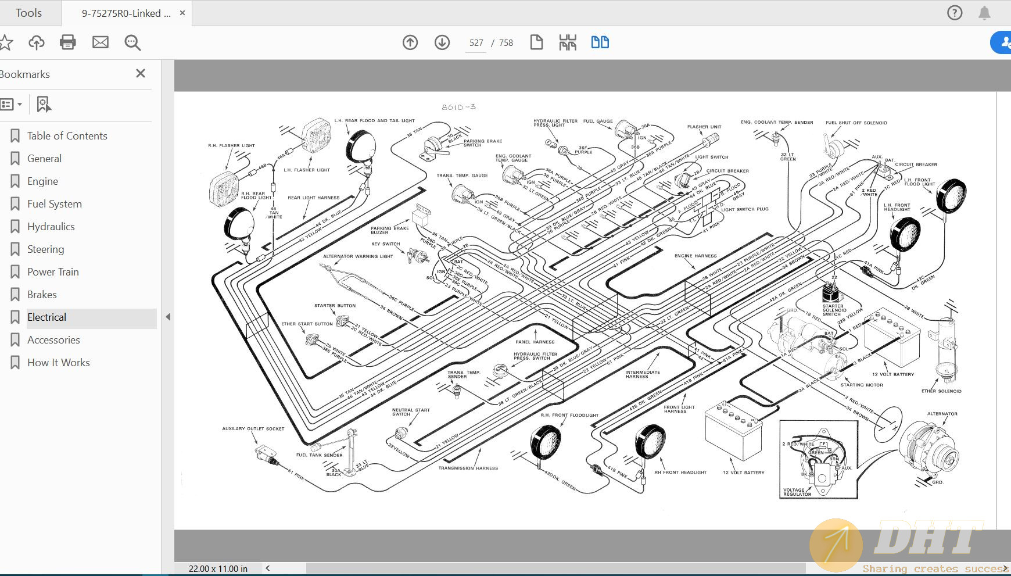Viewport: 1011px width, 576px height.
Task: Open the Help menu
Action: [x=955, y=12]
